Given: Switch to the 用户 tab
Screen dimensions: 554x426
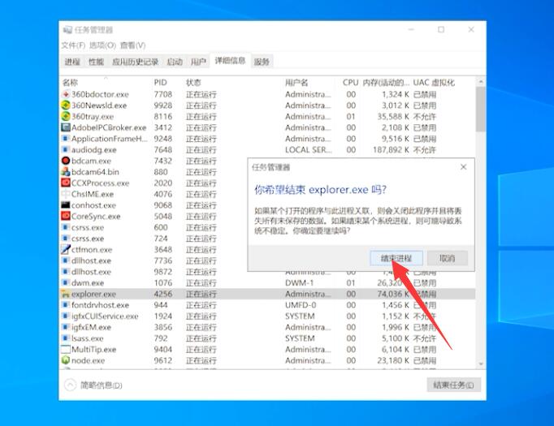Looking at the screenshot, I should point(198,62).
